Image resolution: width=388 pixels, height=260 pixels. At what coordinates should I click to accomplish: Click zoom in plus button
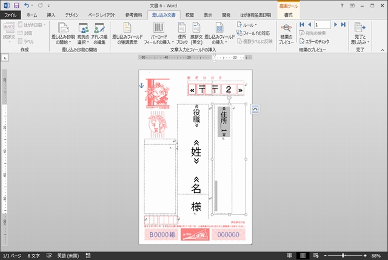point(365,256)
